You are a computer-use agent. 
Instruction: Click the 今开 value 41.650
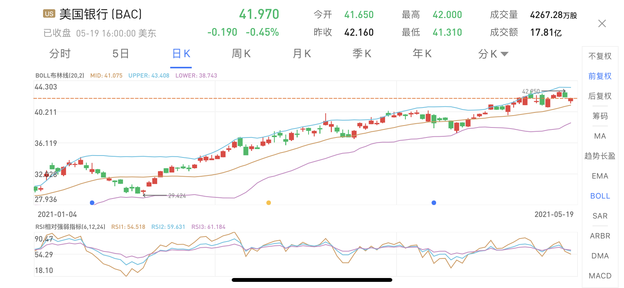359,15
